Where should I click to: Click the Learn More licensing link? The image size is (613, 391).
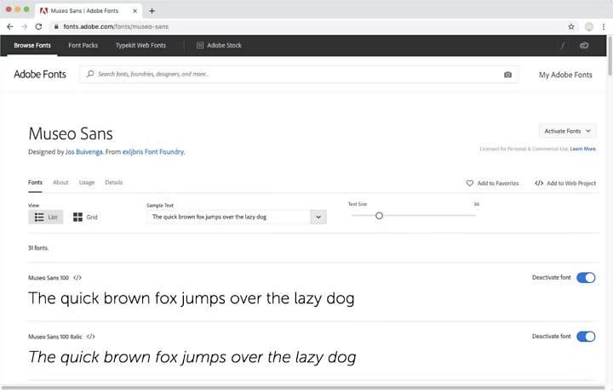coord(583,149)
